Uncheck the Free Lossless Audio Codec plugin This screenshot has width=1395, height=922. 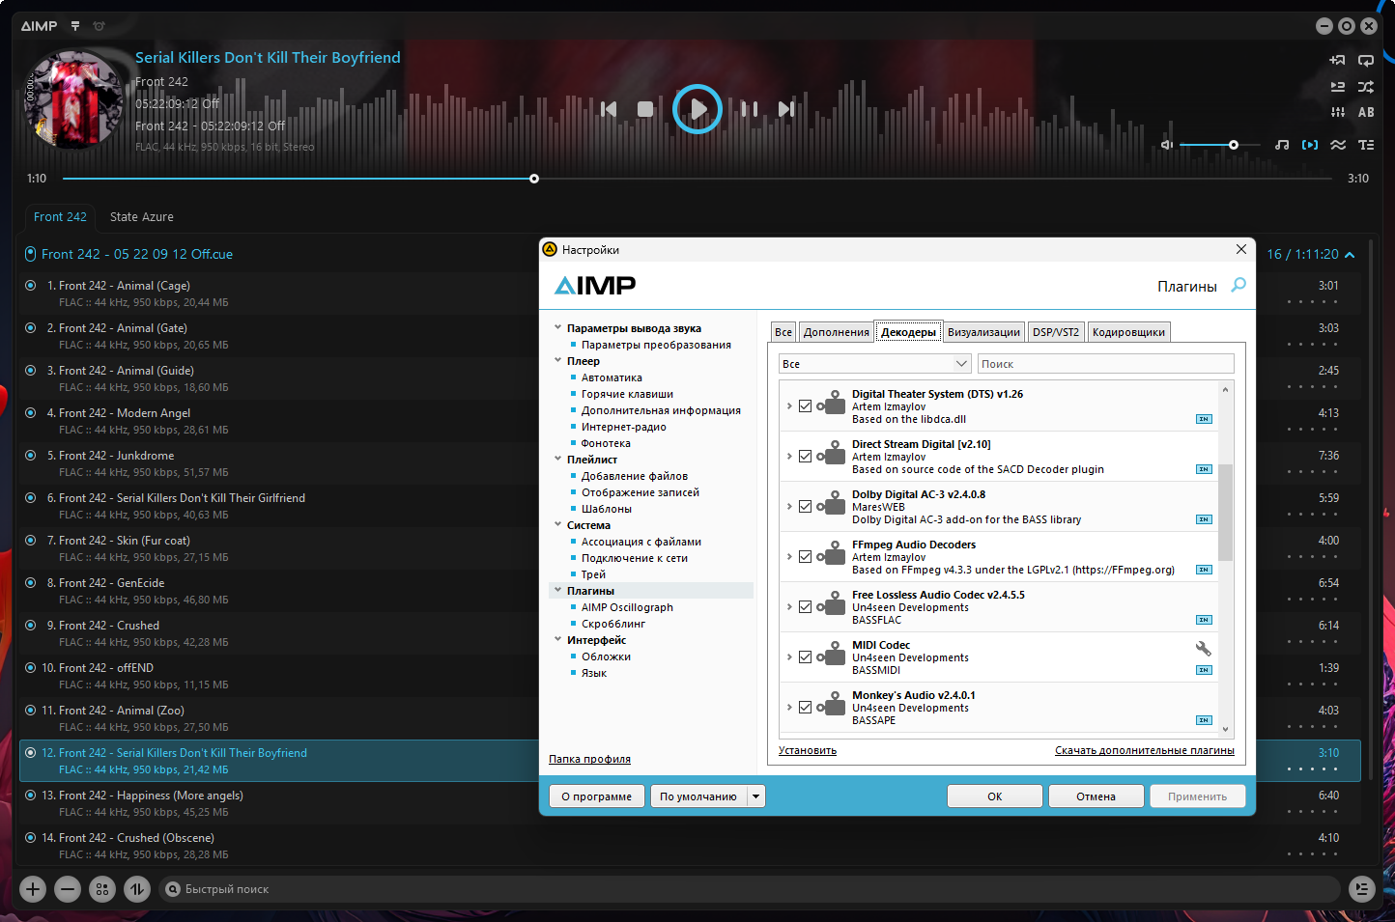(805, 607)
